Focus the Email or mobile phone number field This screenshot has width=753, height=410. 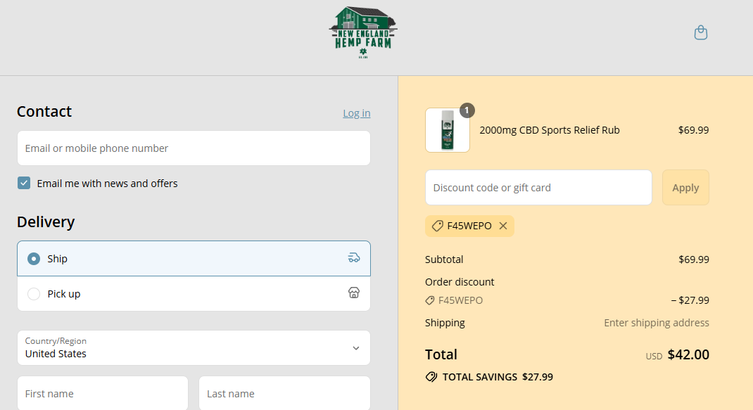pyautogui.click(x=194, y=148)
